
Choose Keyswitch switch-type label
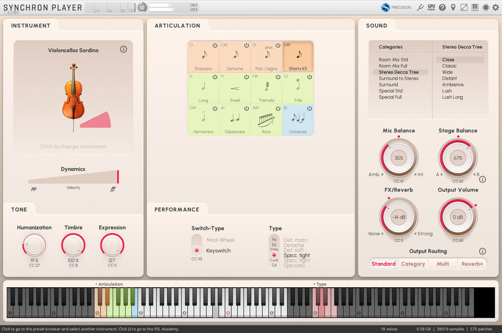click(x=219, y=250)
